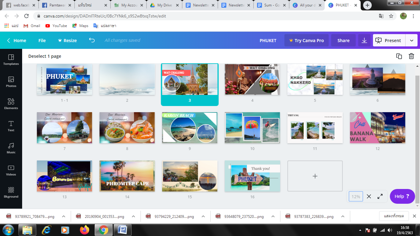420x236 pixels.
Task: Open the Maps bookmark
Action: point(80,26)
